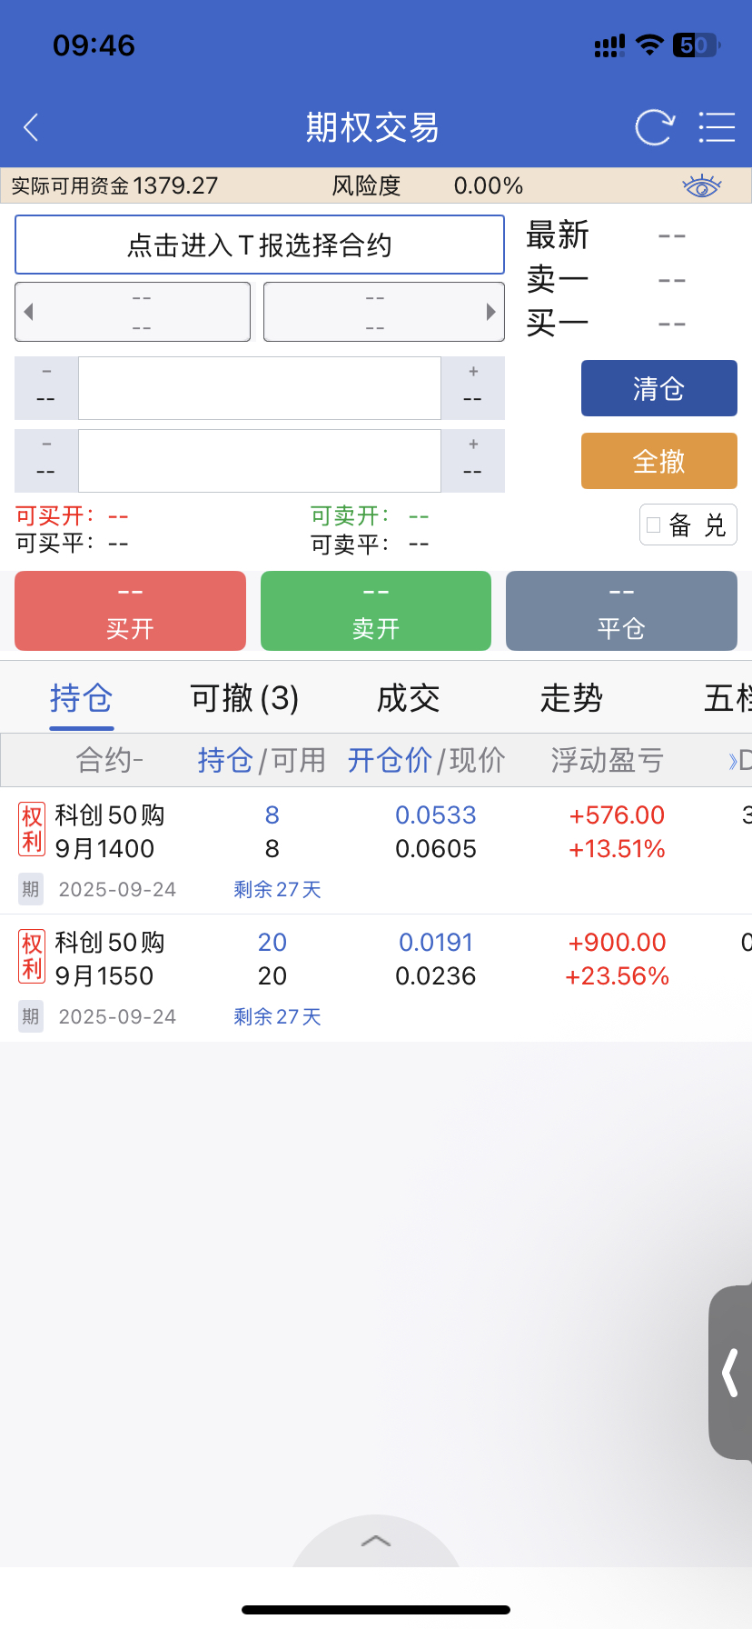Select previous contract with left triangle
The image size is (752, 1629).
click(29, 312)
